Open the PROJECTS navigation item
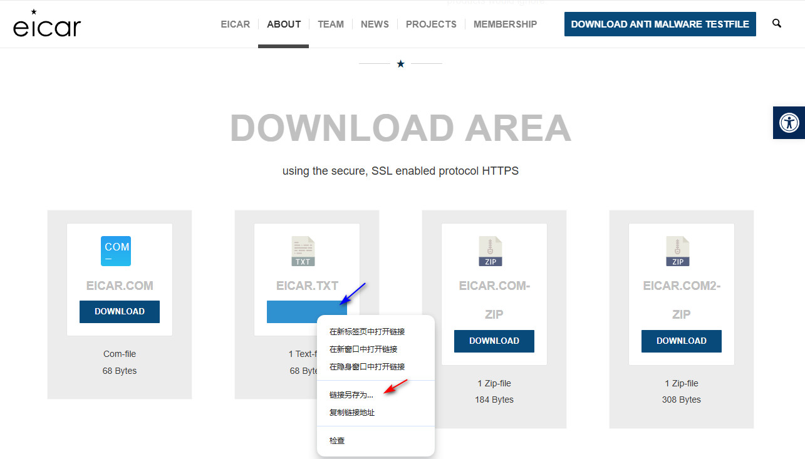 tap(431, 24)
